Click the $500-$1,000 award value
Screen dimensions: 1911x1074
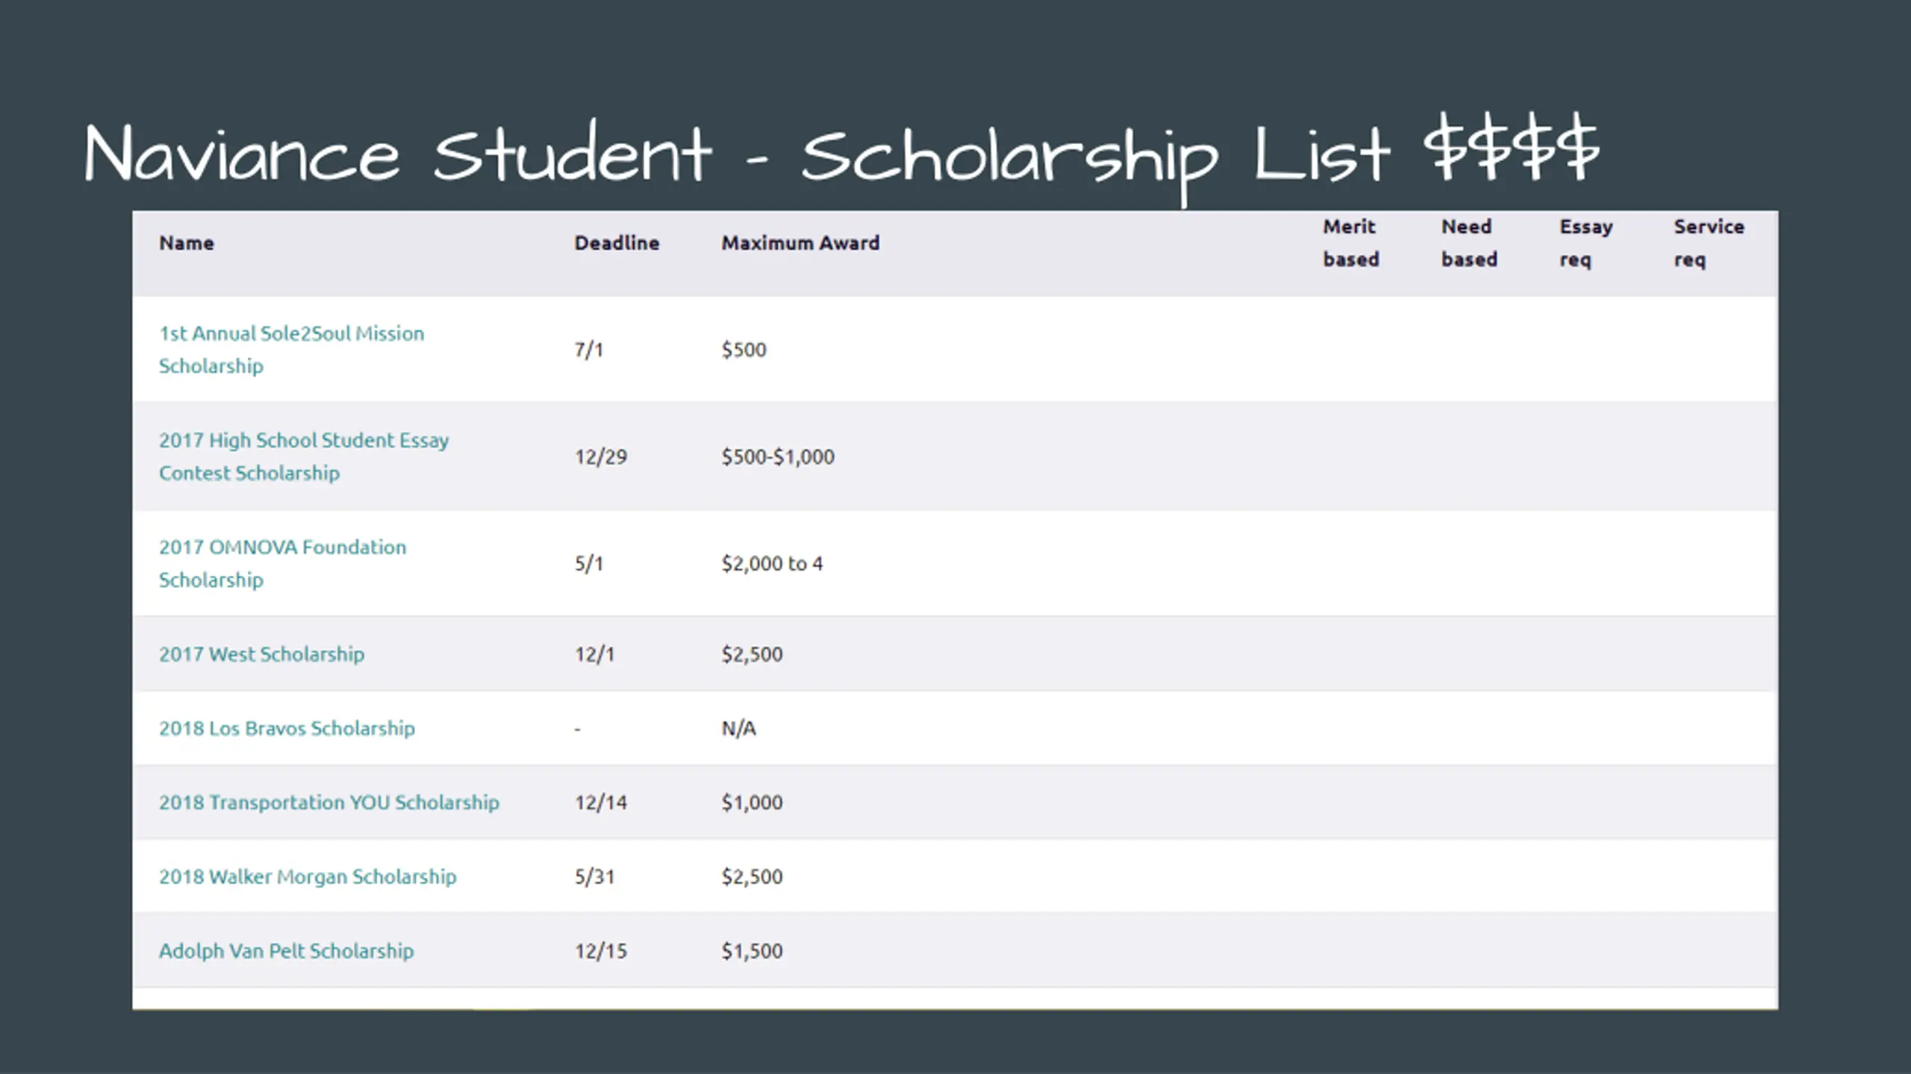[x=778, y=456]
